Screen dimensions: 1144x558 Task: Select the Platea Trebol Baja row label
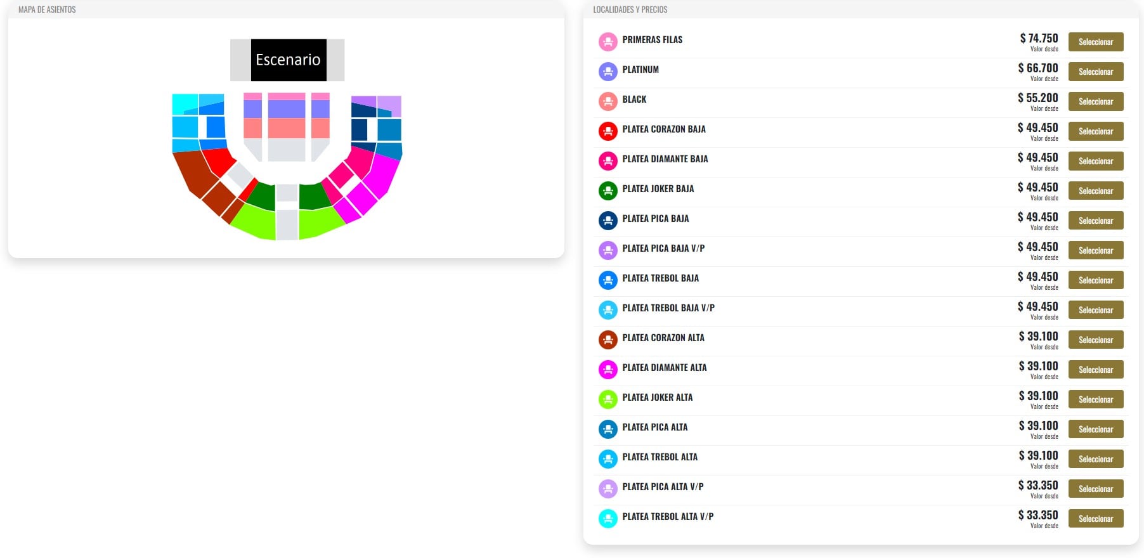coord(660,278)
